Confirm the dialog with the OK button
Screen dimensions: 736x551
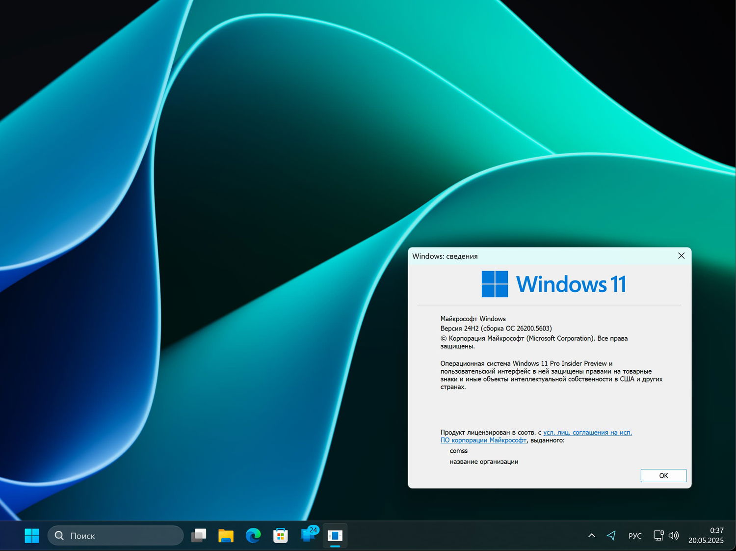pyautogui.click(x=663, y=475)
